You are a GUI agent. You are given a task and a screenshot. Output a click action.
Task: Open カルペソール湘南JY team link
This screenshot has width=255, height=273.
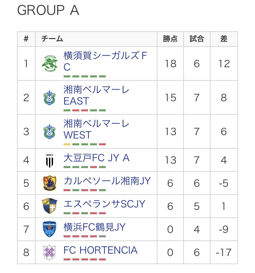pos(107,181)
